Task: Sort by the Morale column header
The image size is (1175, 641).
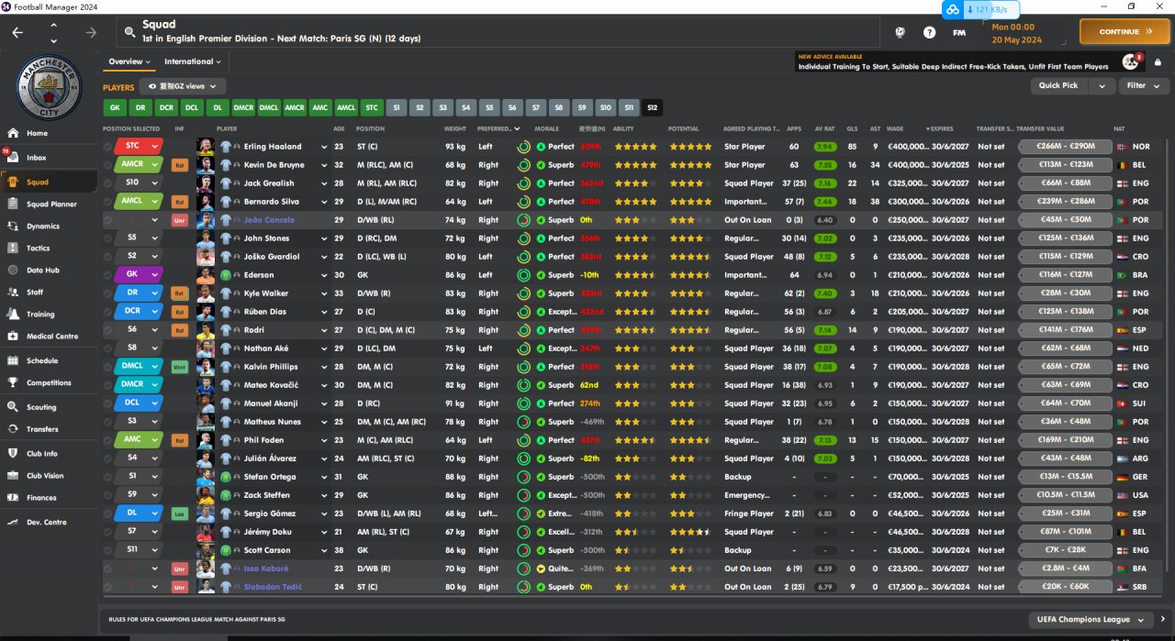Action: 547,128
